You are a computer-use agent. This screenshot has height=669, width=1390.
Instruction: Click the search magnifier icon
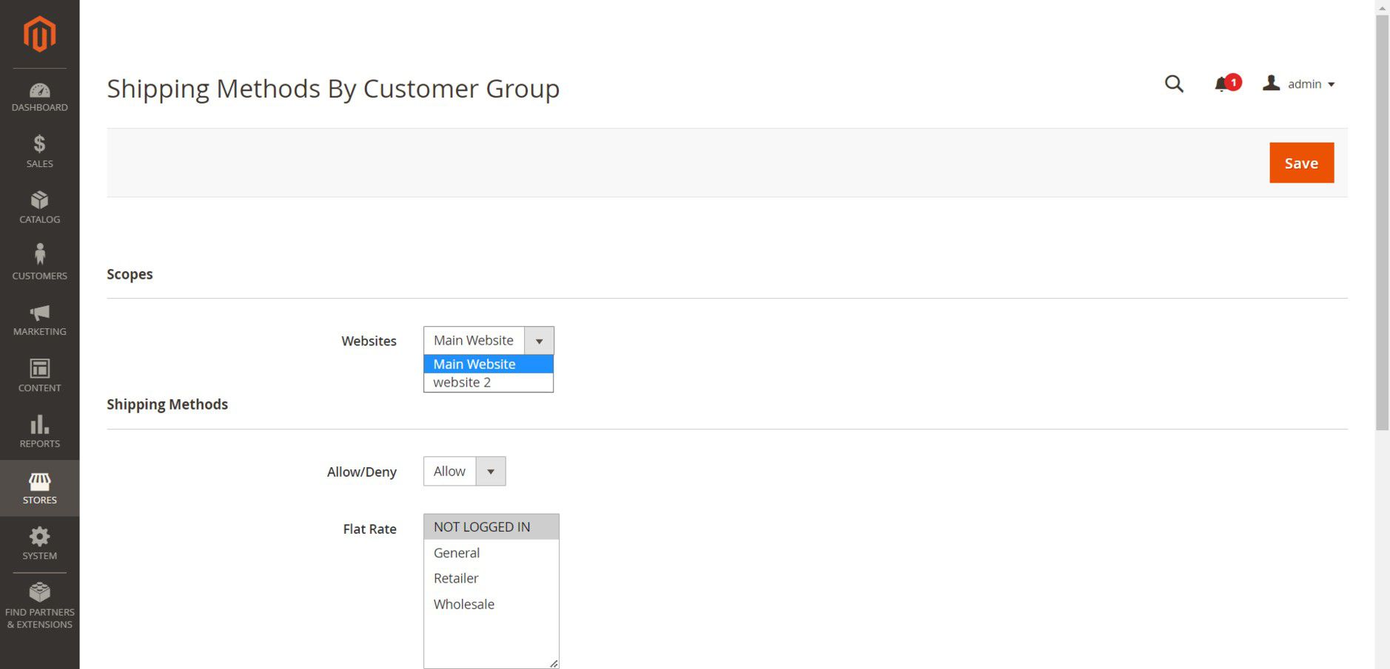[x=1173, y=84]
